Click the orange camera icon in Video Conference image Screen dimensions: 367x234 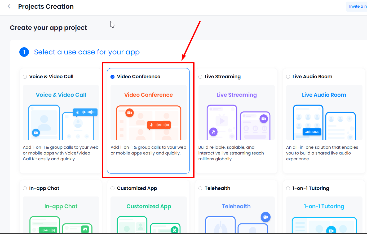pyautogui.click(x=130, y=113)
